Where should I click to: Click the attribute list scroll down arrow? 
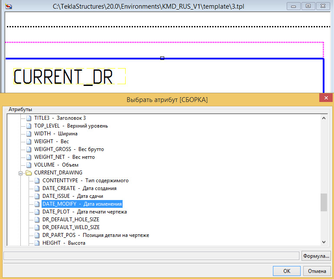pyautogui.click(x=324, y=242)
